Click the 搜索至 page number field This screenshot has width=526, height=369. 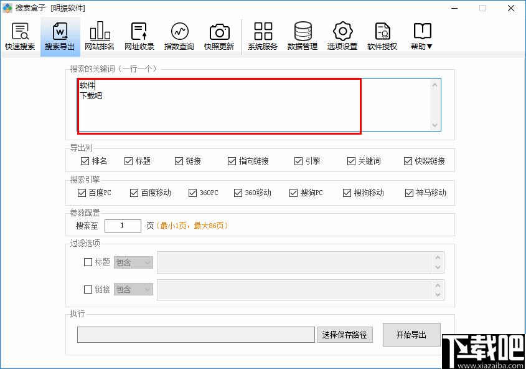(123, 226)
